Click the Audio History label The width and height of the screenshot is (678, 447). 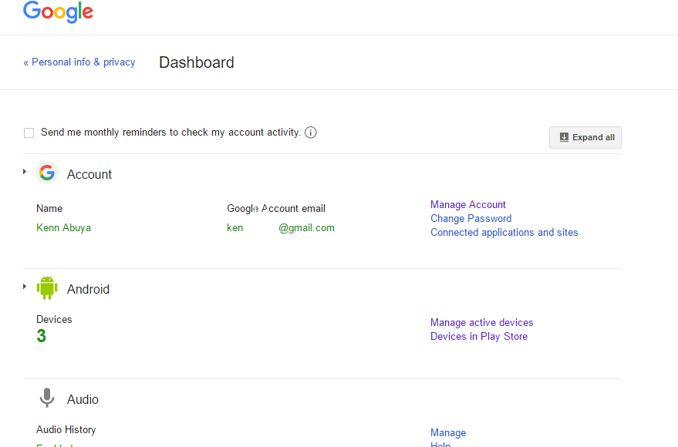click(x=66, y=429)
